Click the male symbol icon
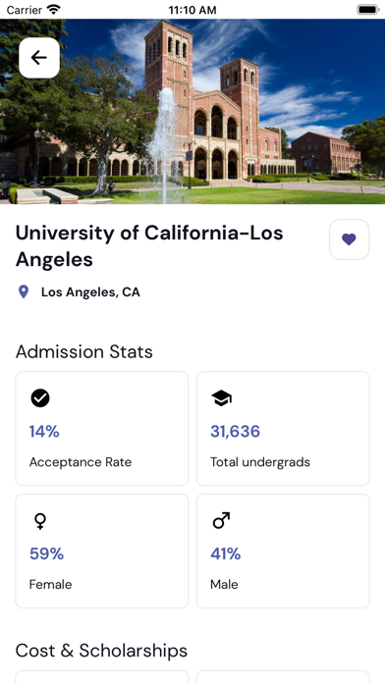The height and width of the screenshot is (683, 385). click(x=221, y=520)
